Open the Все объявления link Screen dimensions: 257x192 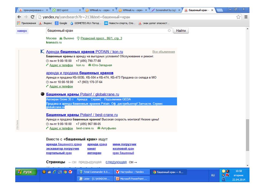pos(164,52)
